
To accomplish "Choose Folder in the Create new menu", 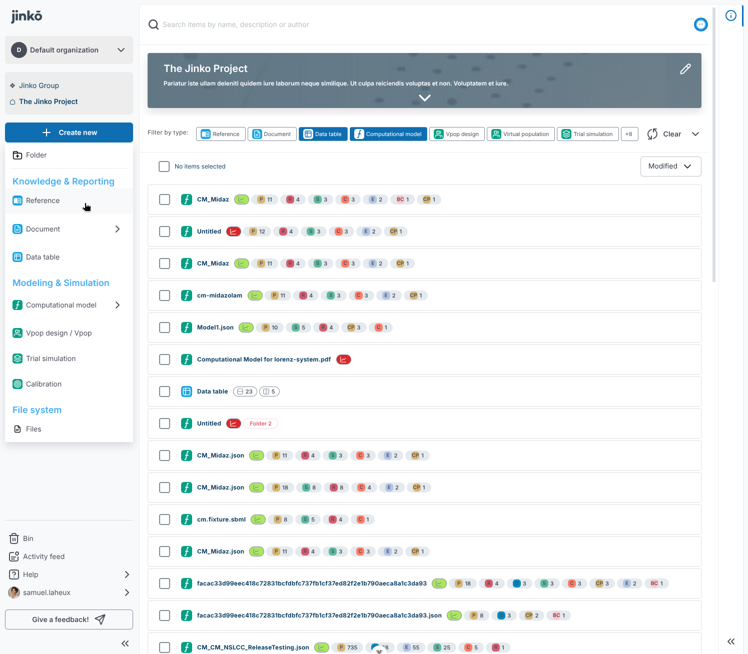I will pyautogui.click(x=69, y=155).
